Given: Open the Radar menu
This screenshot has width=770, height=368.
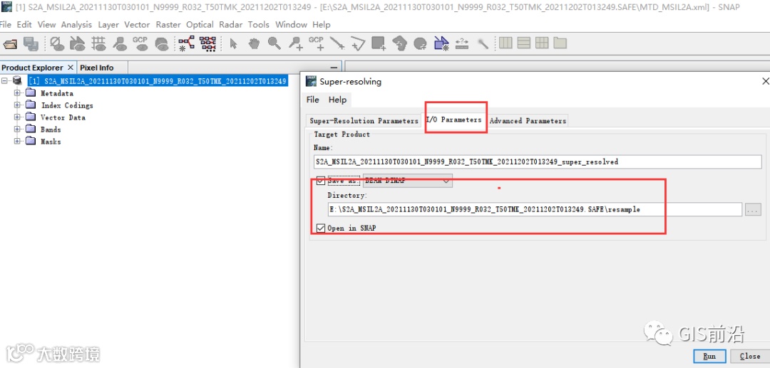Looking at the screenshot, I should [231, 24].
